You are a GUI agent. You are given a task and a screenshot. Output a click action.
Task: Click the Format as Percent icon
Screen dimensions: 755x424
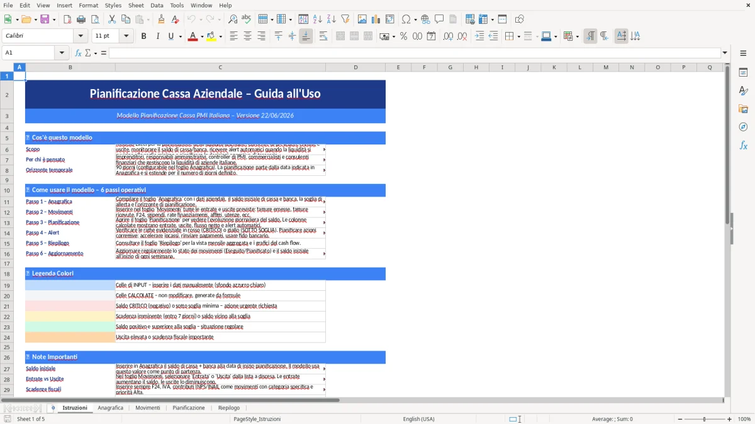coord(403,36)
